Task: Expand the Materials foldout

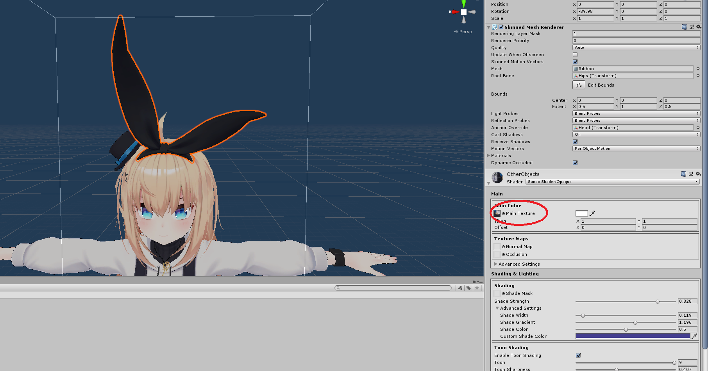Action: pos(488,156)
